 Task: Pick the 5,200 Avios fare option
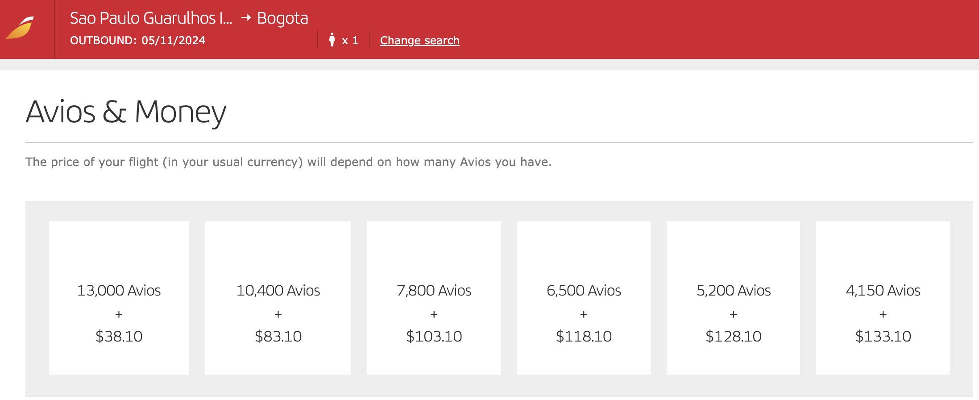click(733, 298)
